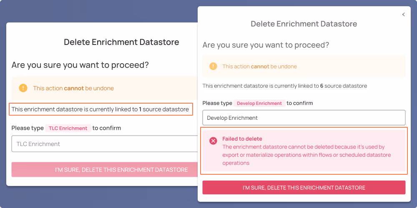Click the TLC Enrichment confirmation input field
The width and height of the screenshot is (417, 208).
point(104,144)
